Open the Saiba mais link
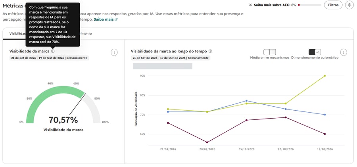This screenshot has width=357, height=167. (104, 19)
